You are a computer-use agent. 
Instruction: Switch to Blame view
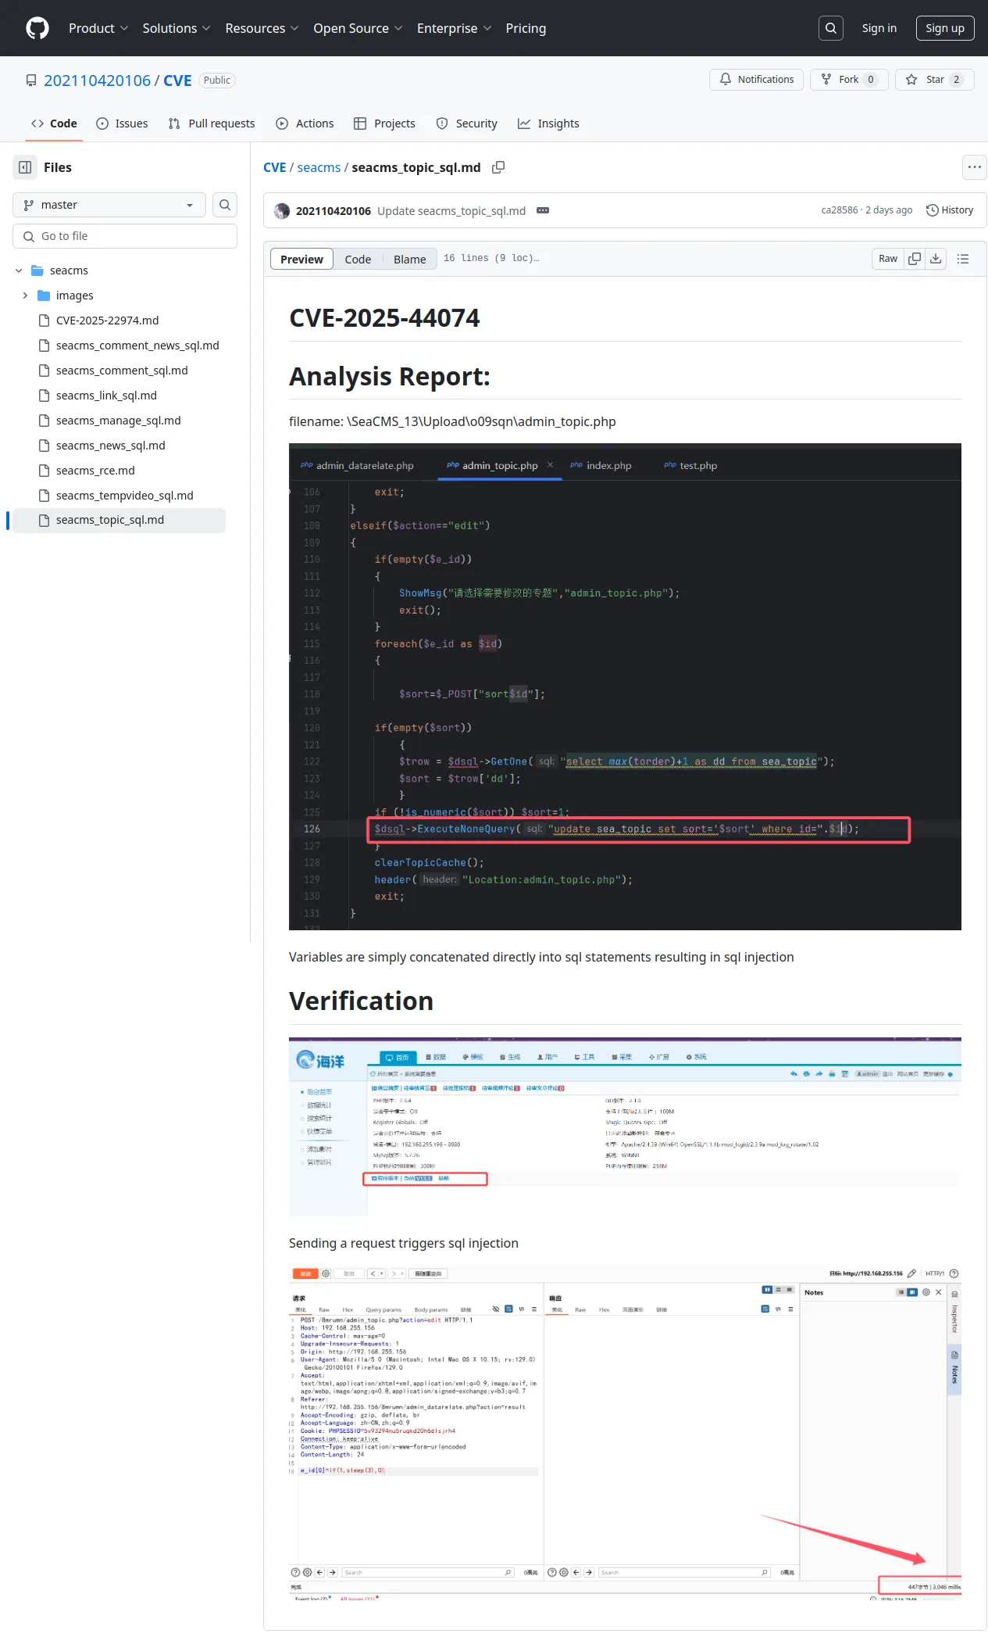(410, 259)
